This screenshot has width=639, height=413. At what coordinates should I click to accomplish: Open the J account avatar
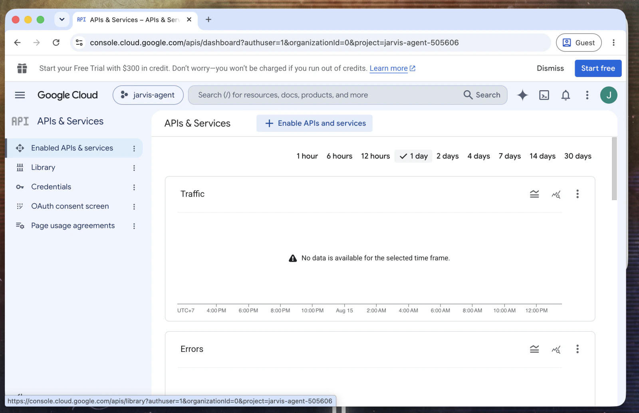609,95
